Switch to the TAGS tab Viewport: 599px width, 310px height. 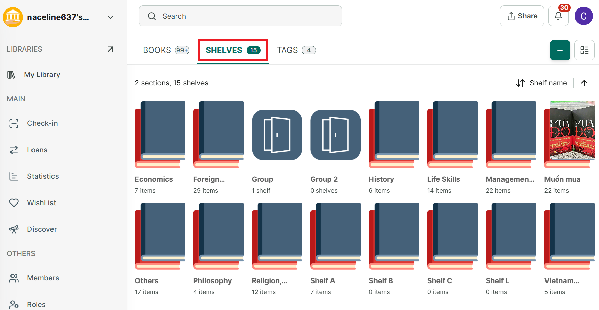(x=296, y=50)
